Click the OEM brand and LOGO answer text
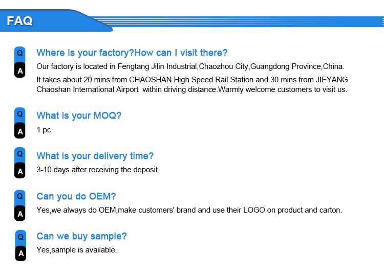The width and height of the screenshot is (384, 277). pyautogui.click(x=189, y=210)
